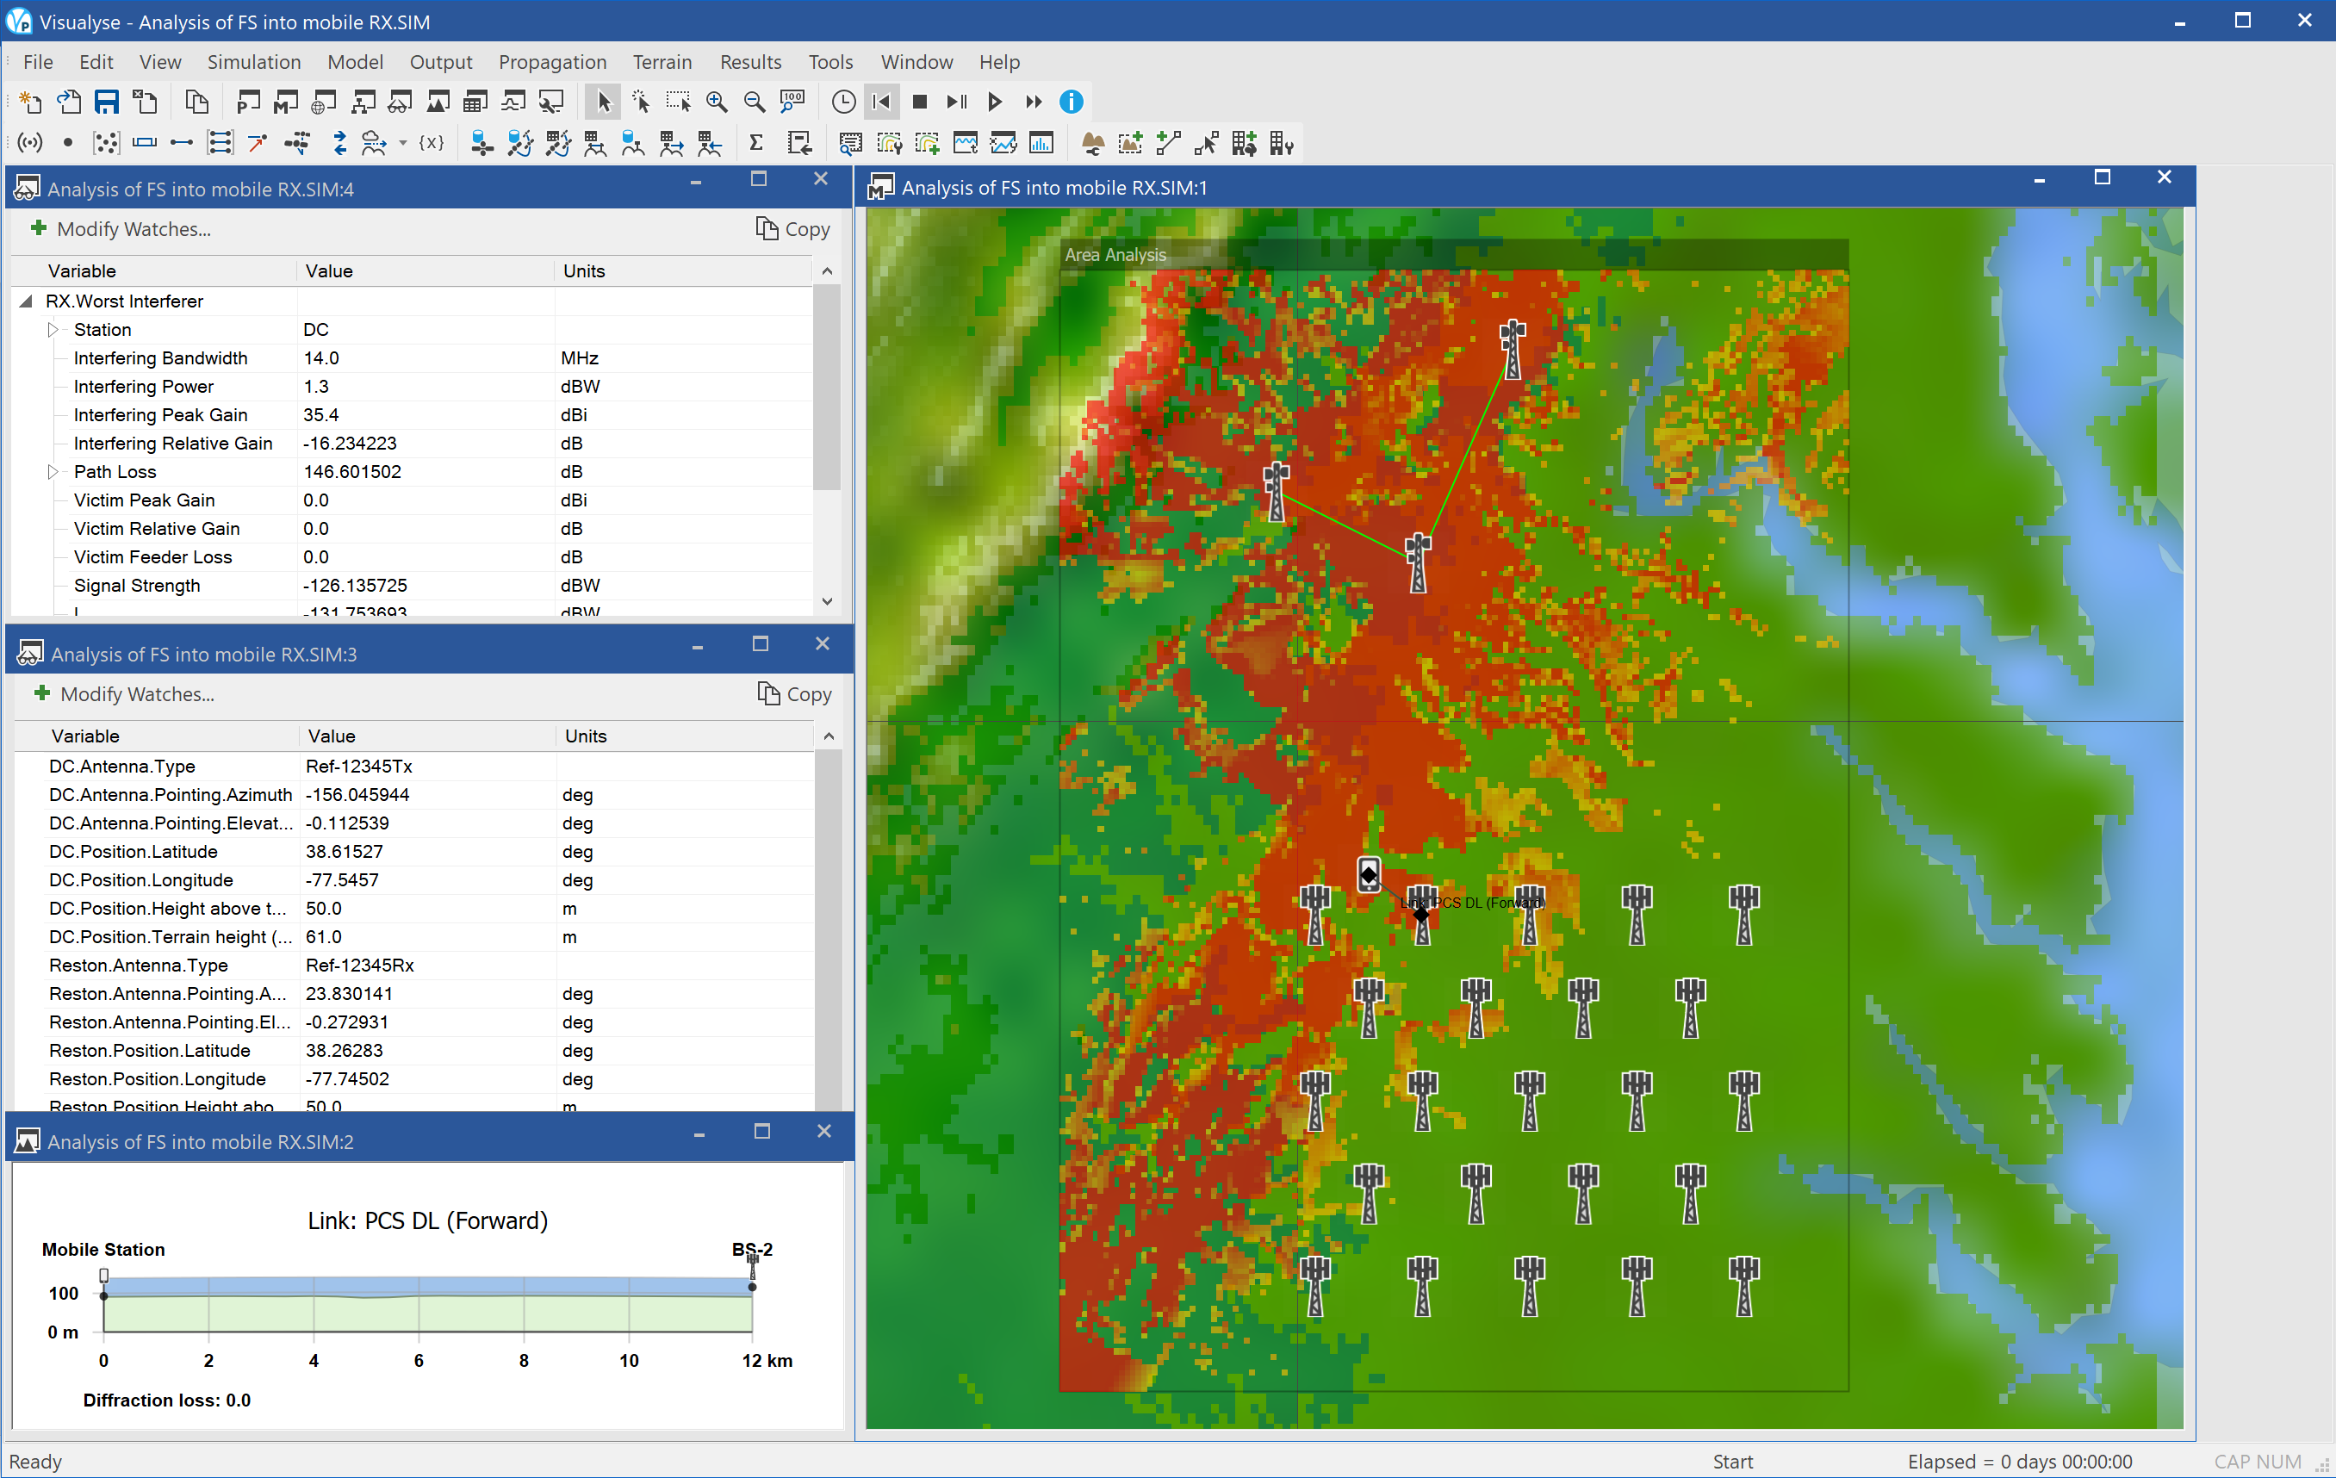This screenshot has width=2336, height=1478.
Task: Reset the simulation to the start
Action: [882, 102]
